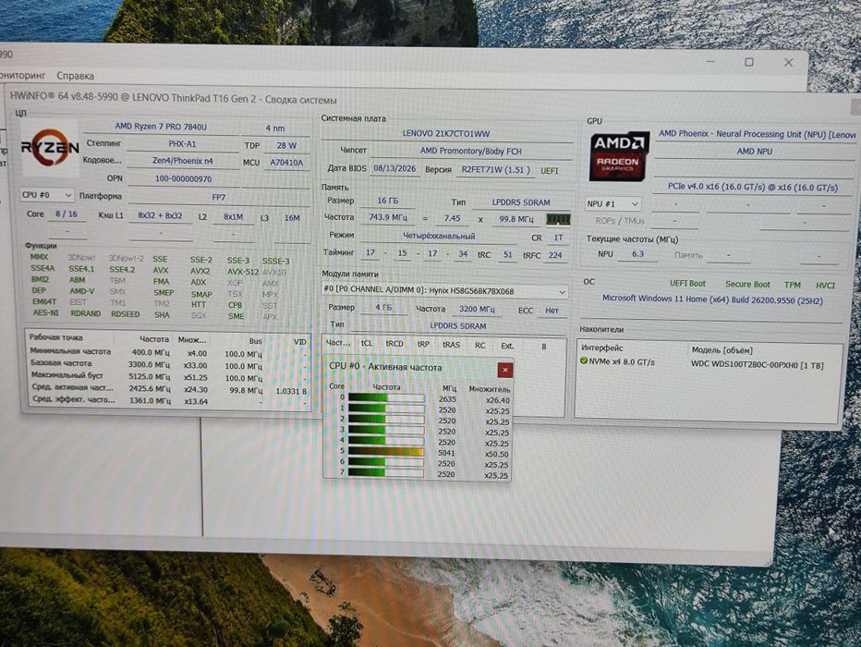Click the platform value FP7

[x=218, y=197]
